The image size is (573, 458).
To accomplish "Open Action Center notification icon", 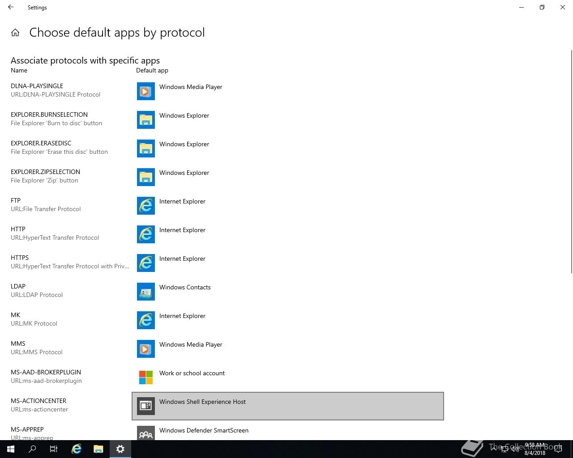I will point(558,449).
